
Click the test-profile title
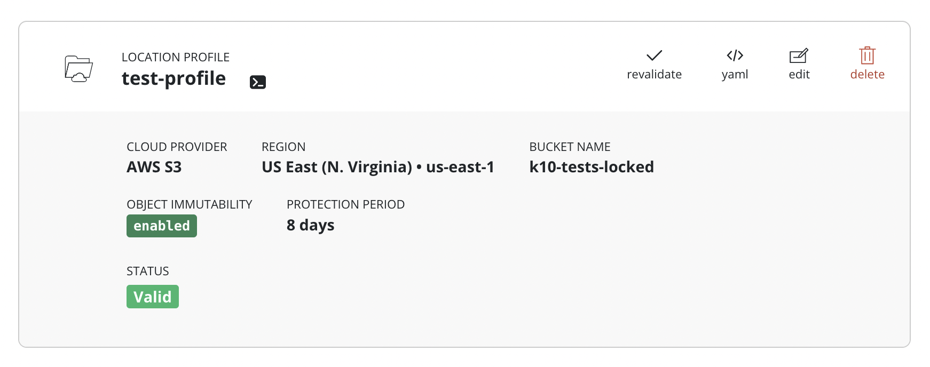[x=174, y=78]
